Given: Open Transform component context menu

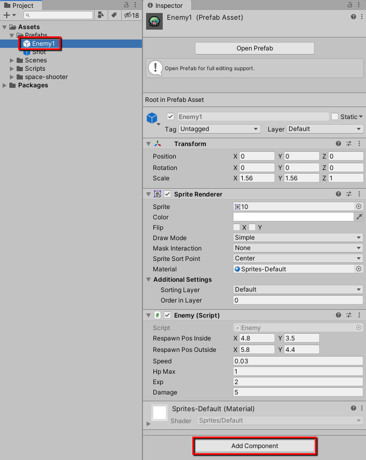Looking at the screenshot, I should 359,144.
